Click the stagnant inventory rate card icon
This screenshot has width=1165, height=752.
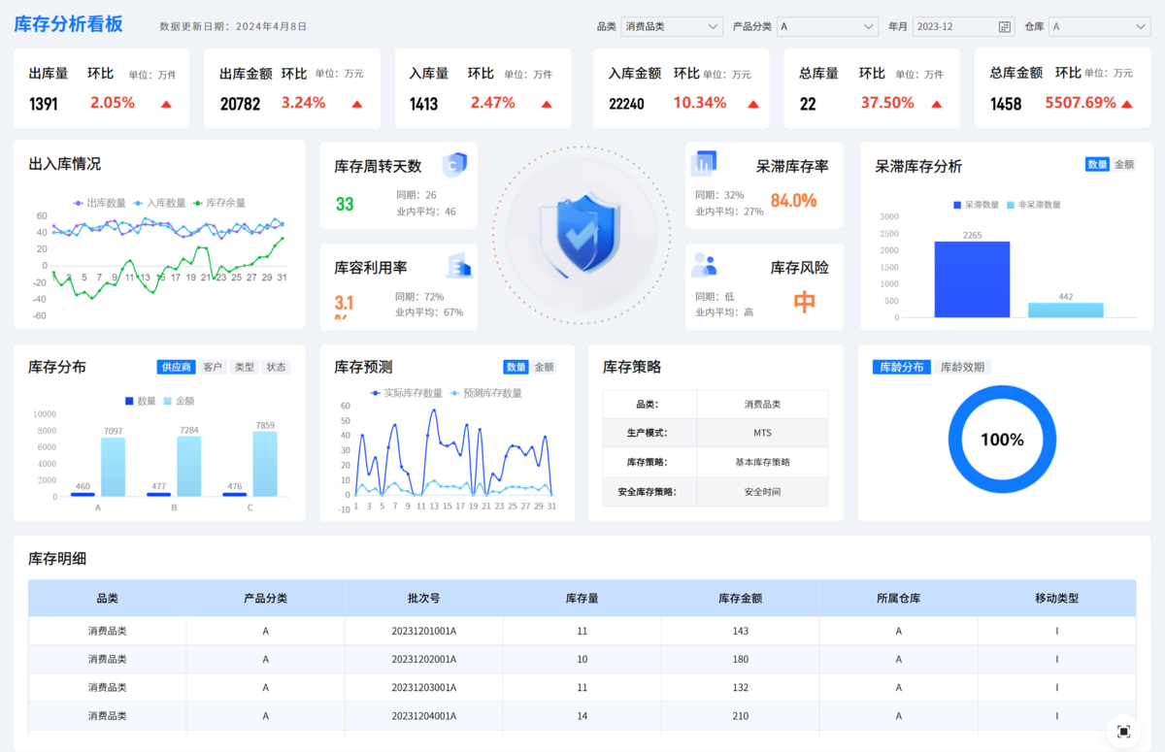(704, 164)
